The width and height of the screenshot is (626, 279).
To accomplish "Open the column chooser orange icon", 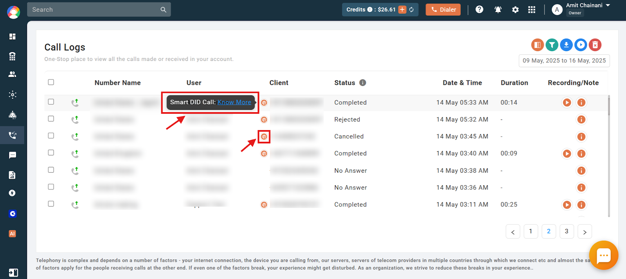I will pos(538,45).
